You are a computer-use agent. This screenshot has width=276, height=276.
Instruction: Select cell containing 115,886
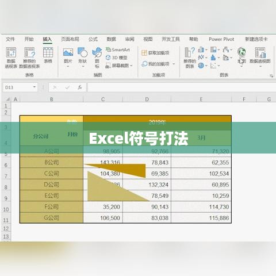coord(201,218)
